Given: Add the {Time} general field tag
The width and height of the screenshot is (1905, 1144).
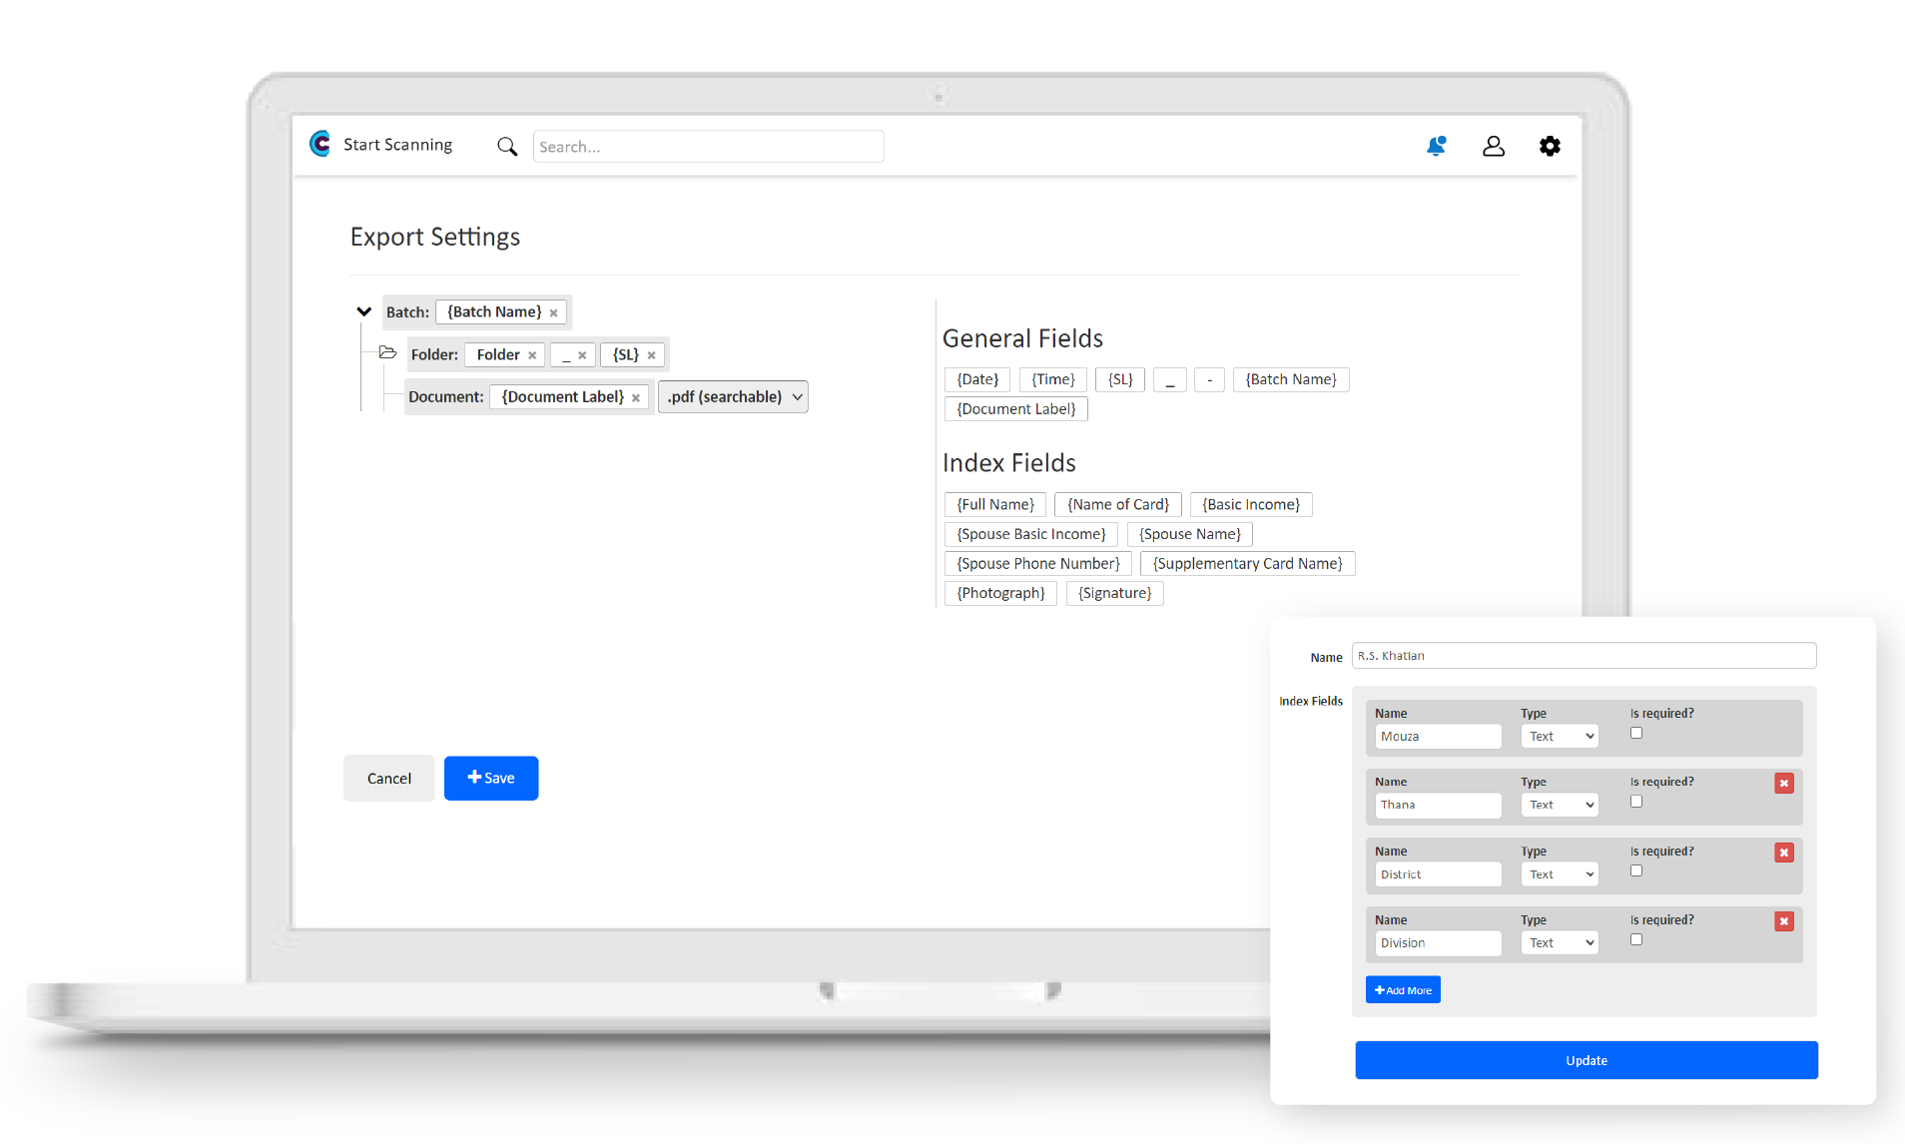Looking at the screenshot, I should coord(1053,379).
